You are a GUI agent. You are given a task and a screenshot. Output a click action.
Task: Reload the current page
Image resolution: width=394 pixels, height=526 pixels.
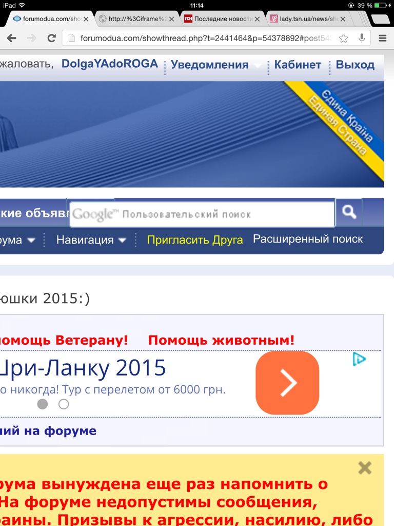coord(51,38)
